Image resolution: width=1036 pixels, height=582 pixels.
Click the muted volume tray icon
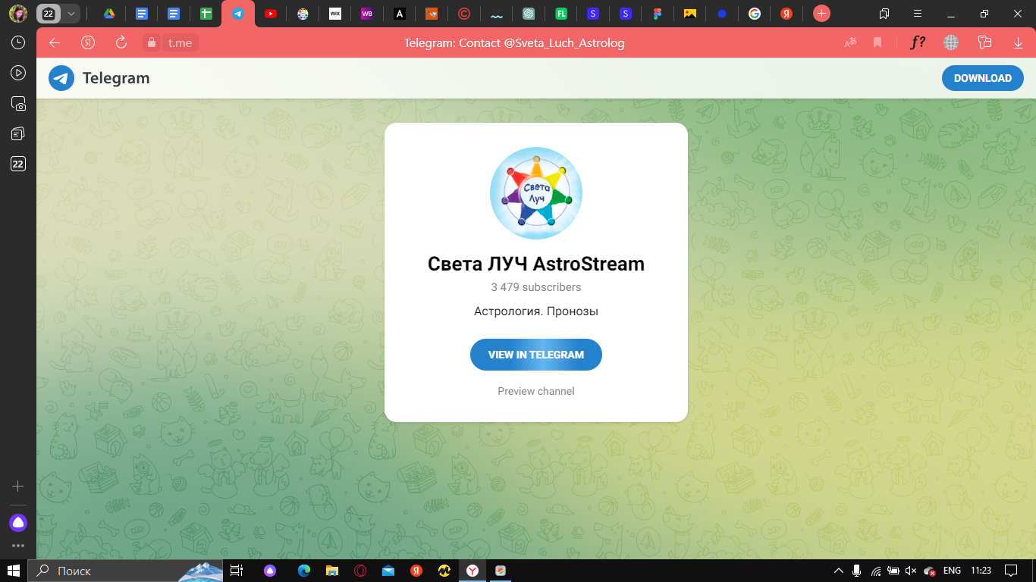coord(911,571)
